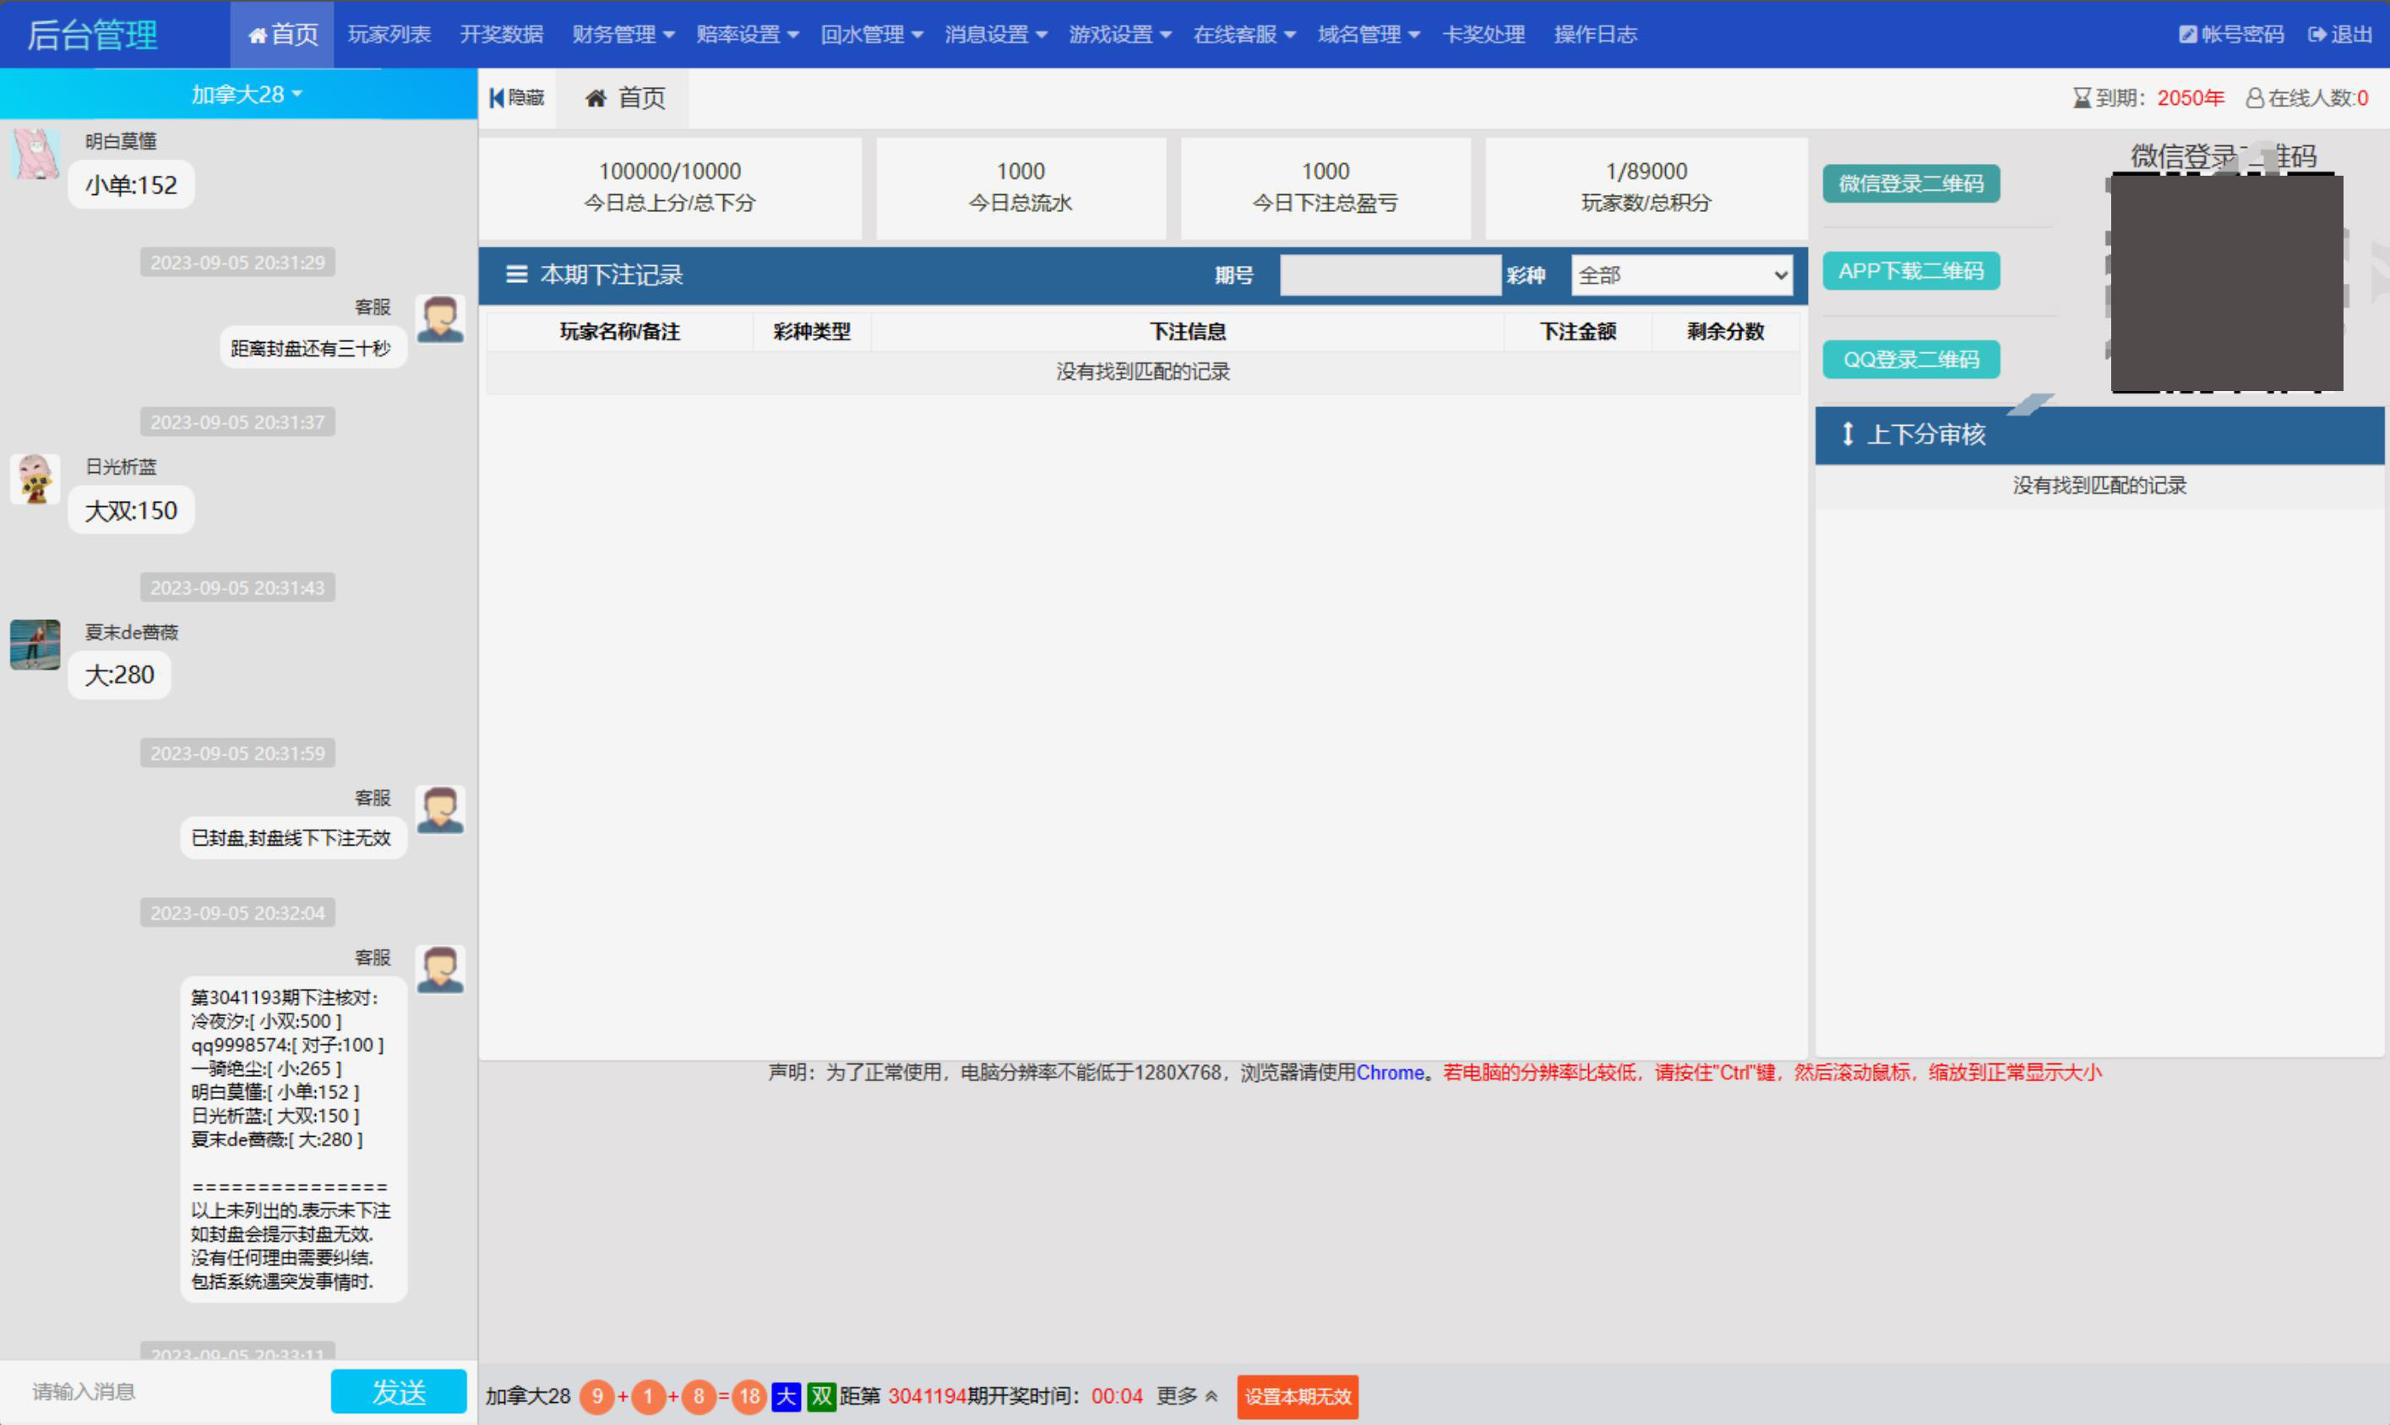Expand the 财务管理 menu
The width and height of the screenshot is (2390, 1425).
coord(623,35)
